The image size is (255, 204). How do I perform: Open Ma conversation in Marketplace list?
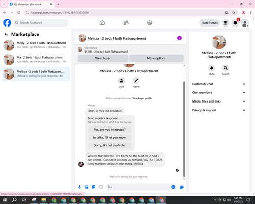pyautogui.click(x=36, y=59)
